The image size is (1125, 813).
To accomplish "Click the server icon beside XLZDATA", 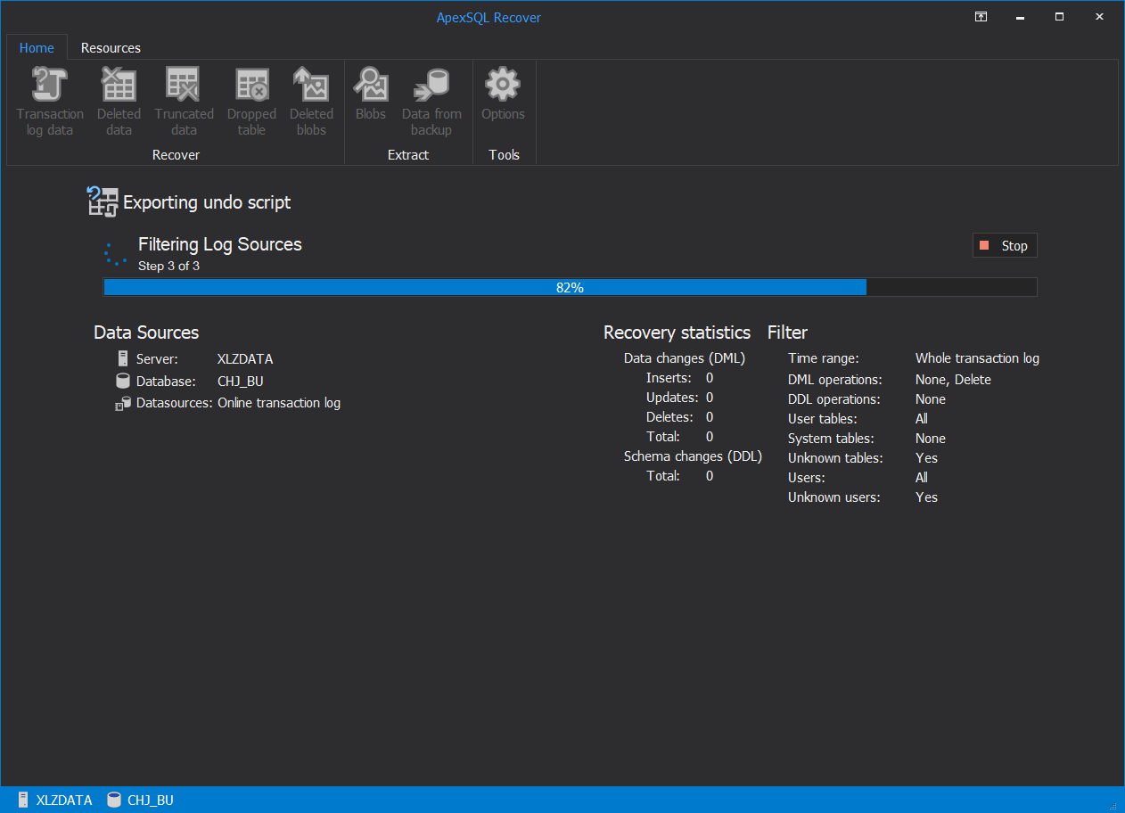I will point(122,358).
